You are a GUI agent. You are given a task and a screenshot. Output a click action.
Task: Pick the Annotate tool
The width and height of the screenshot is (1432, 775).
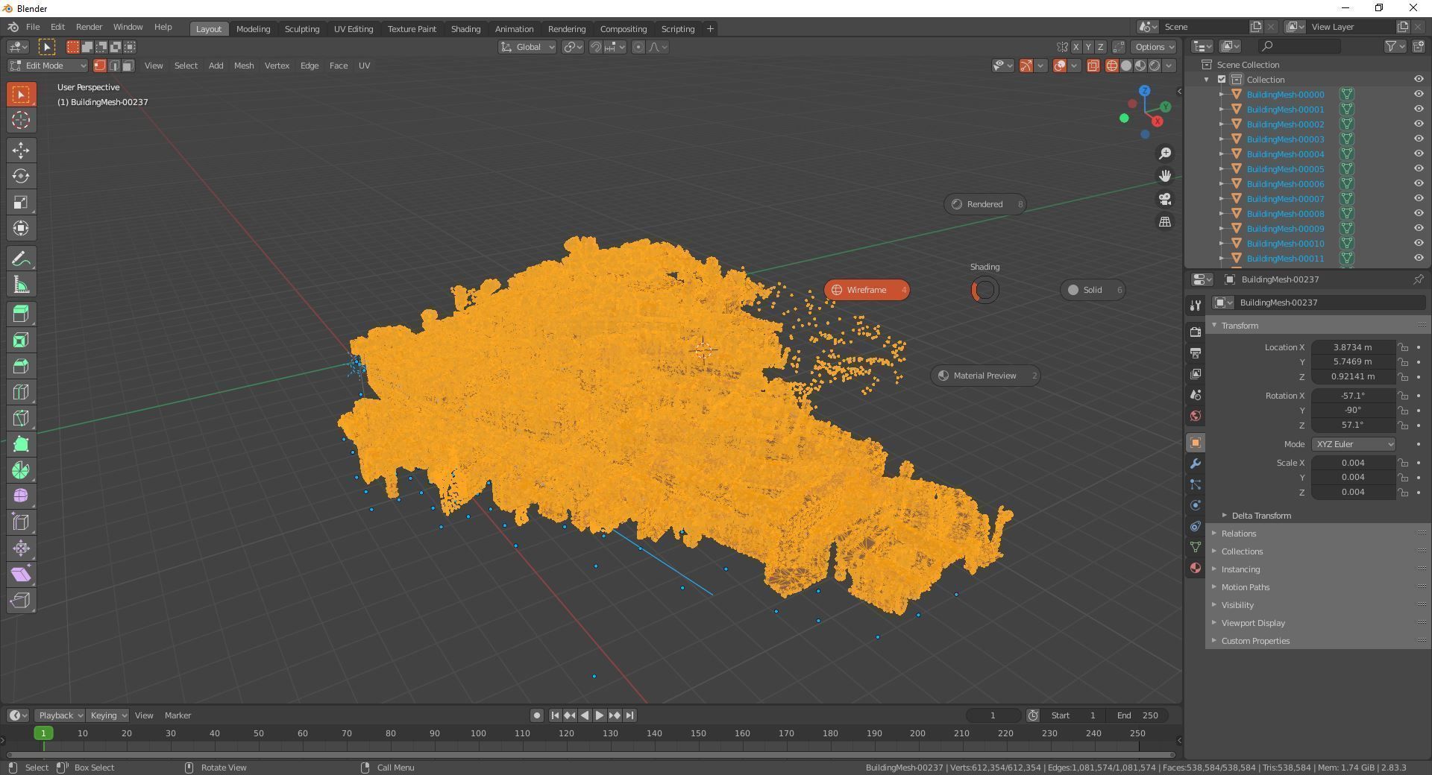(21, 259)
